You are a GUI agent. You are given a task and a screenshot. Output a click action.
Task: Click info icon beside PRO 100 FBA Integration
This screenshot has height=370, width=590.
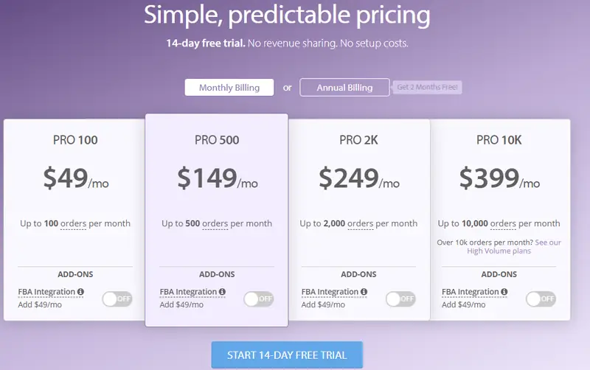80,291
